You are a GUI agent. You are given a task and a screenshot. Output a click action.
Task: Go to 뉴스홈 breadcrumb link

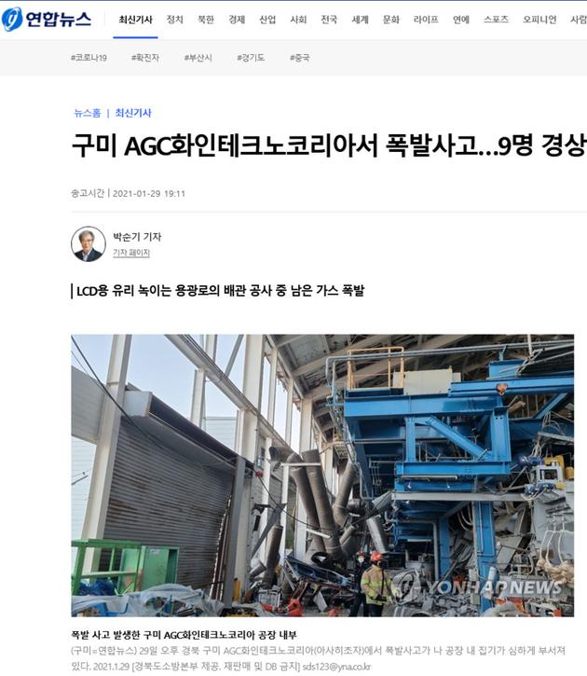[88, 113]
